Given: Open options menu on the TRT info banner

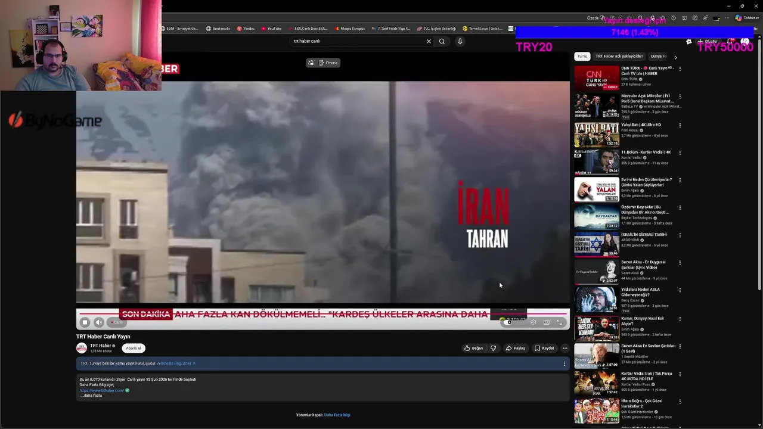Looking at the screenshot, I should [565, 363].
